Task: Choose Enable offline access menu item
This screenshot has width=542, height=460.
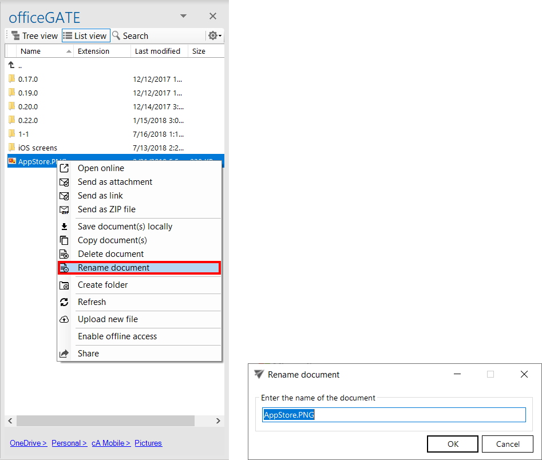Action: click(117, 336)
